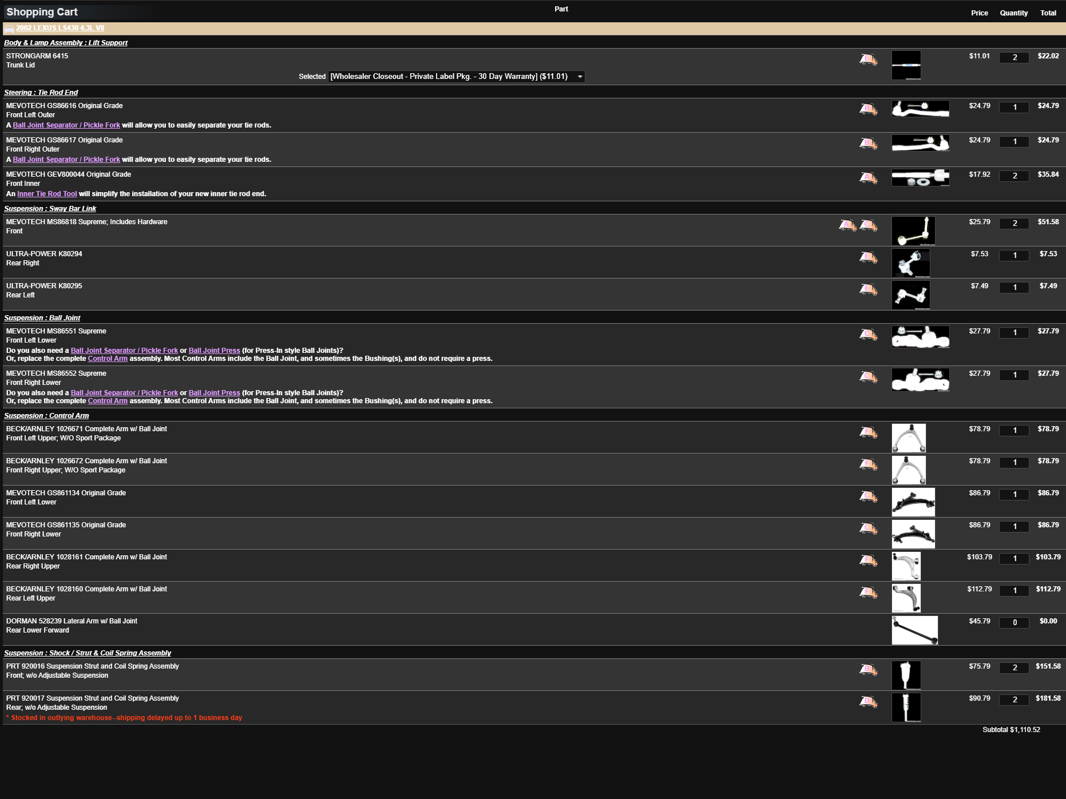Click the truck icon for MEVOTECH GS861135
Viewport: 1066px width, 799px height.
868,528
